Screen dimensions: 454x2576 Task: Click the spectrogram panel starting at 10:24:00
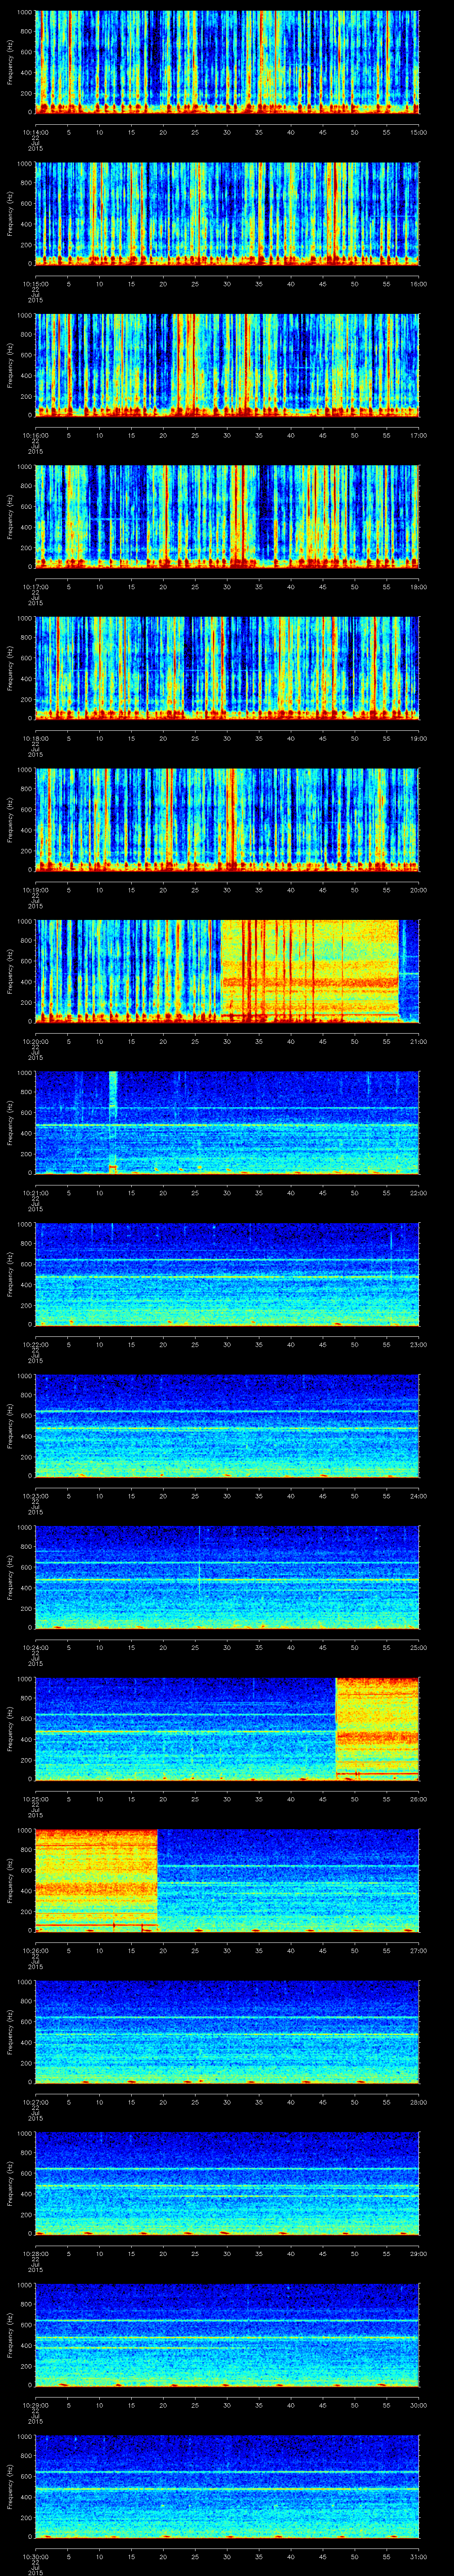pyautogui.click(x=227, y=1577)
